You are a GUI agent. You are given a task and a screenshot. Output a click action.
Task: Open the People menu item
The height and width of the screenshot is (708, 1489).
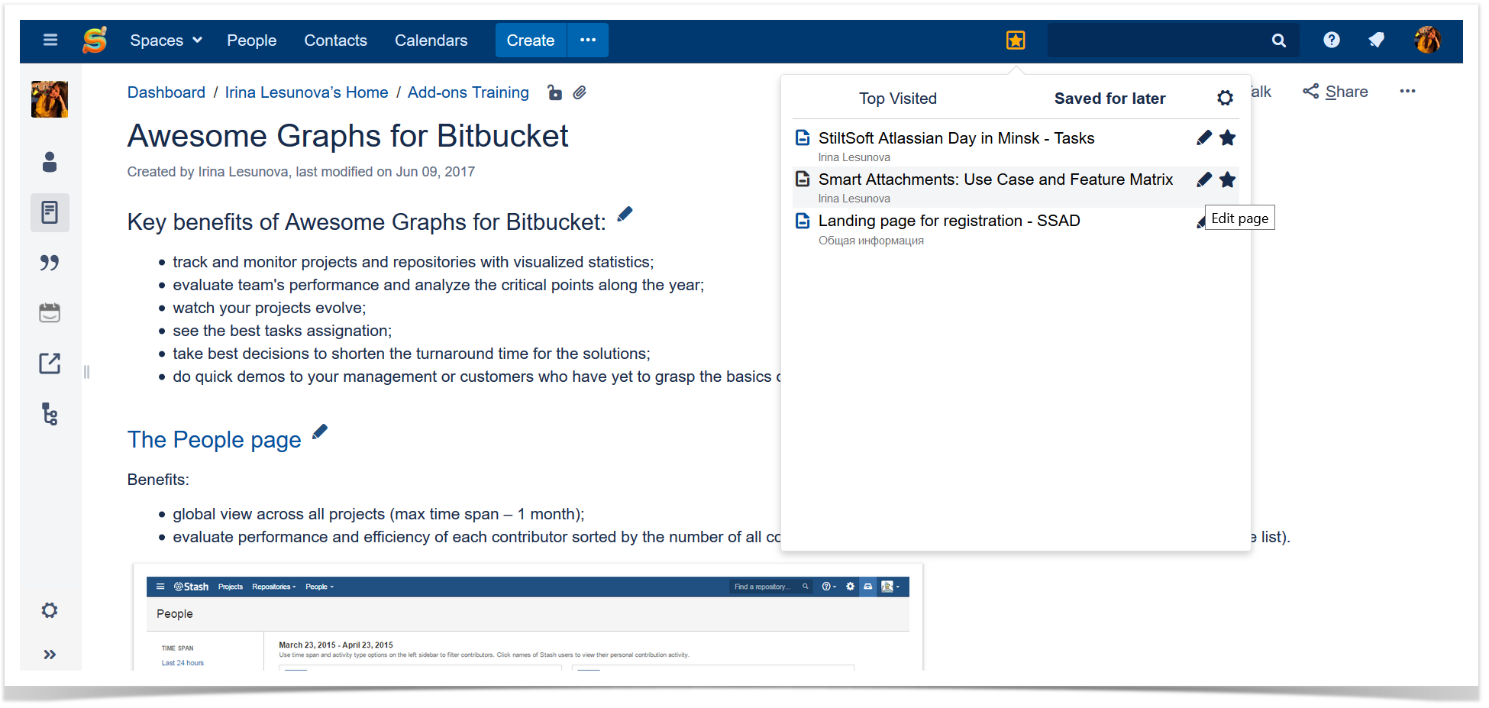(251, 40)
